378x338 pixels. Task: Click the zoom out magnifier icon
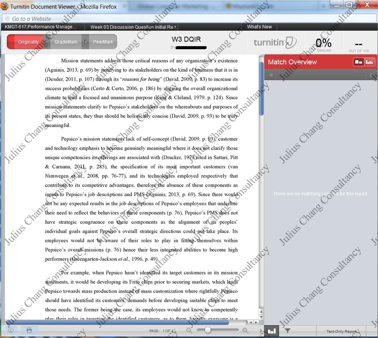click(190, 330)
